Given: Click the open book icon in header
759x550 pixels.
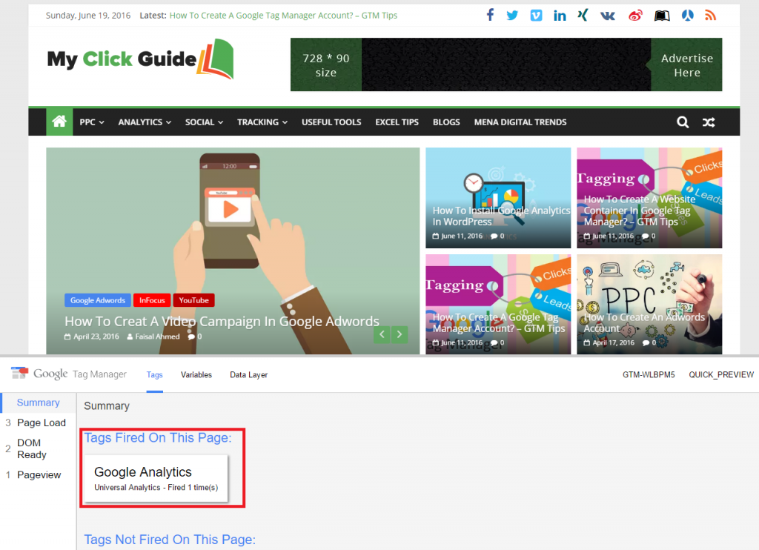Looking at the screenshot, I should [x=662, y=16].
